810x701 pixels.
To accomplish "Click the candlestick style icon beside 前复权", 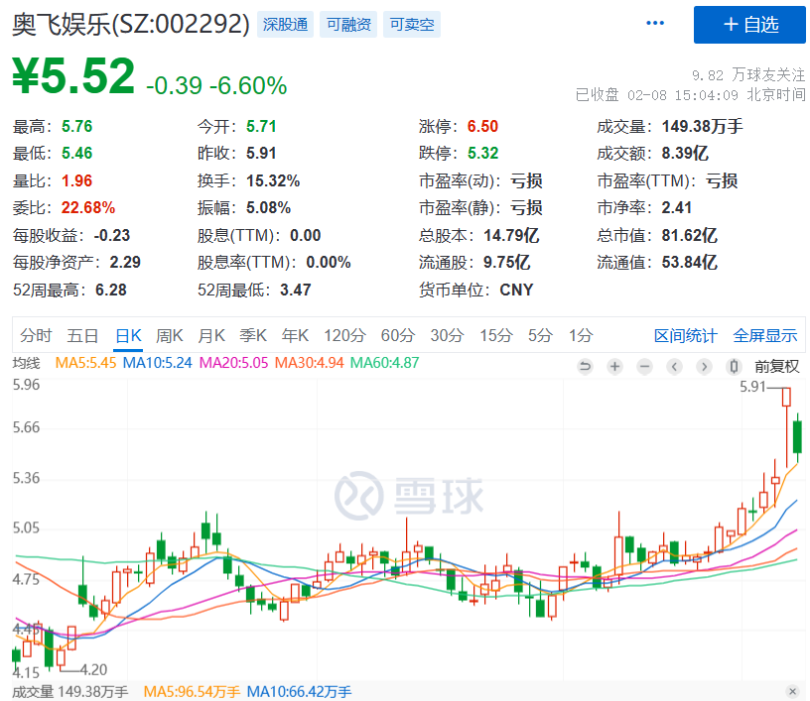I will (x=738, y=367).
